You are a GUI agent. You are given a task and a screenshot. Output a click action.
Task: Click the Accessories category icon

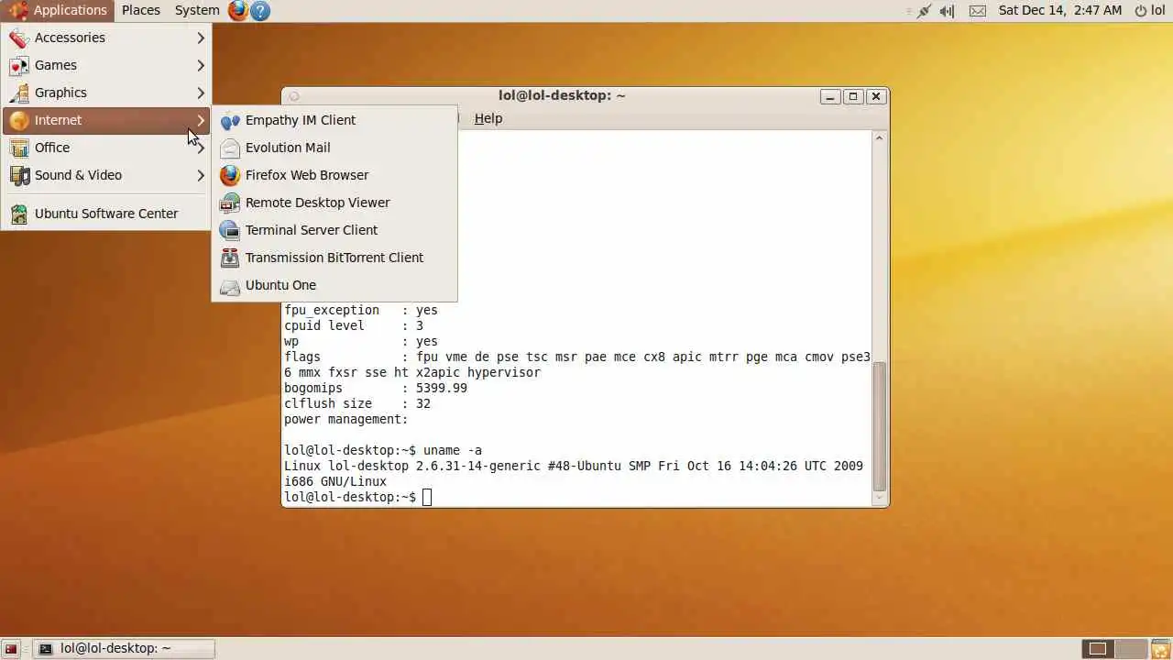point(18,38)
